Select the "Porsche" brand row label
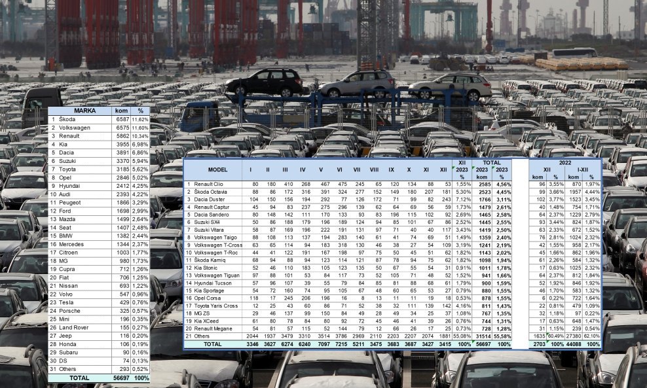The image size is (647, 388). tap(69, 311)
